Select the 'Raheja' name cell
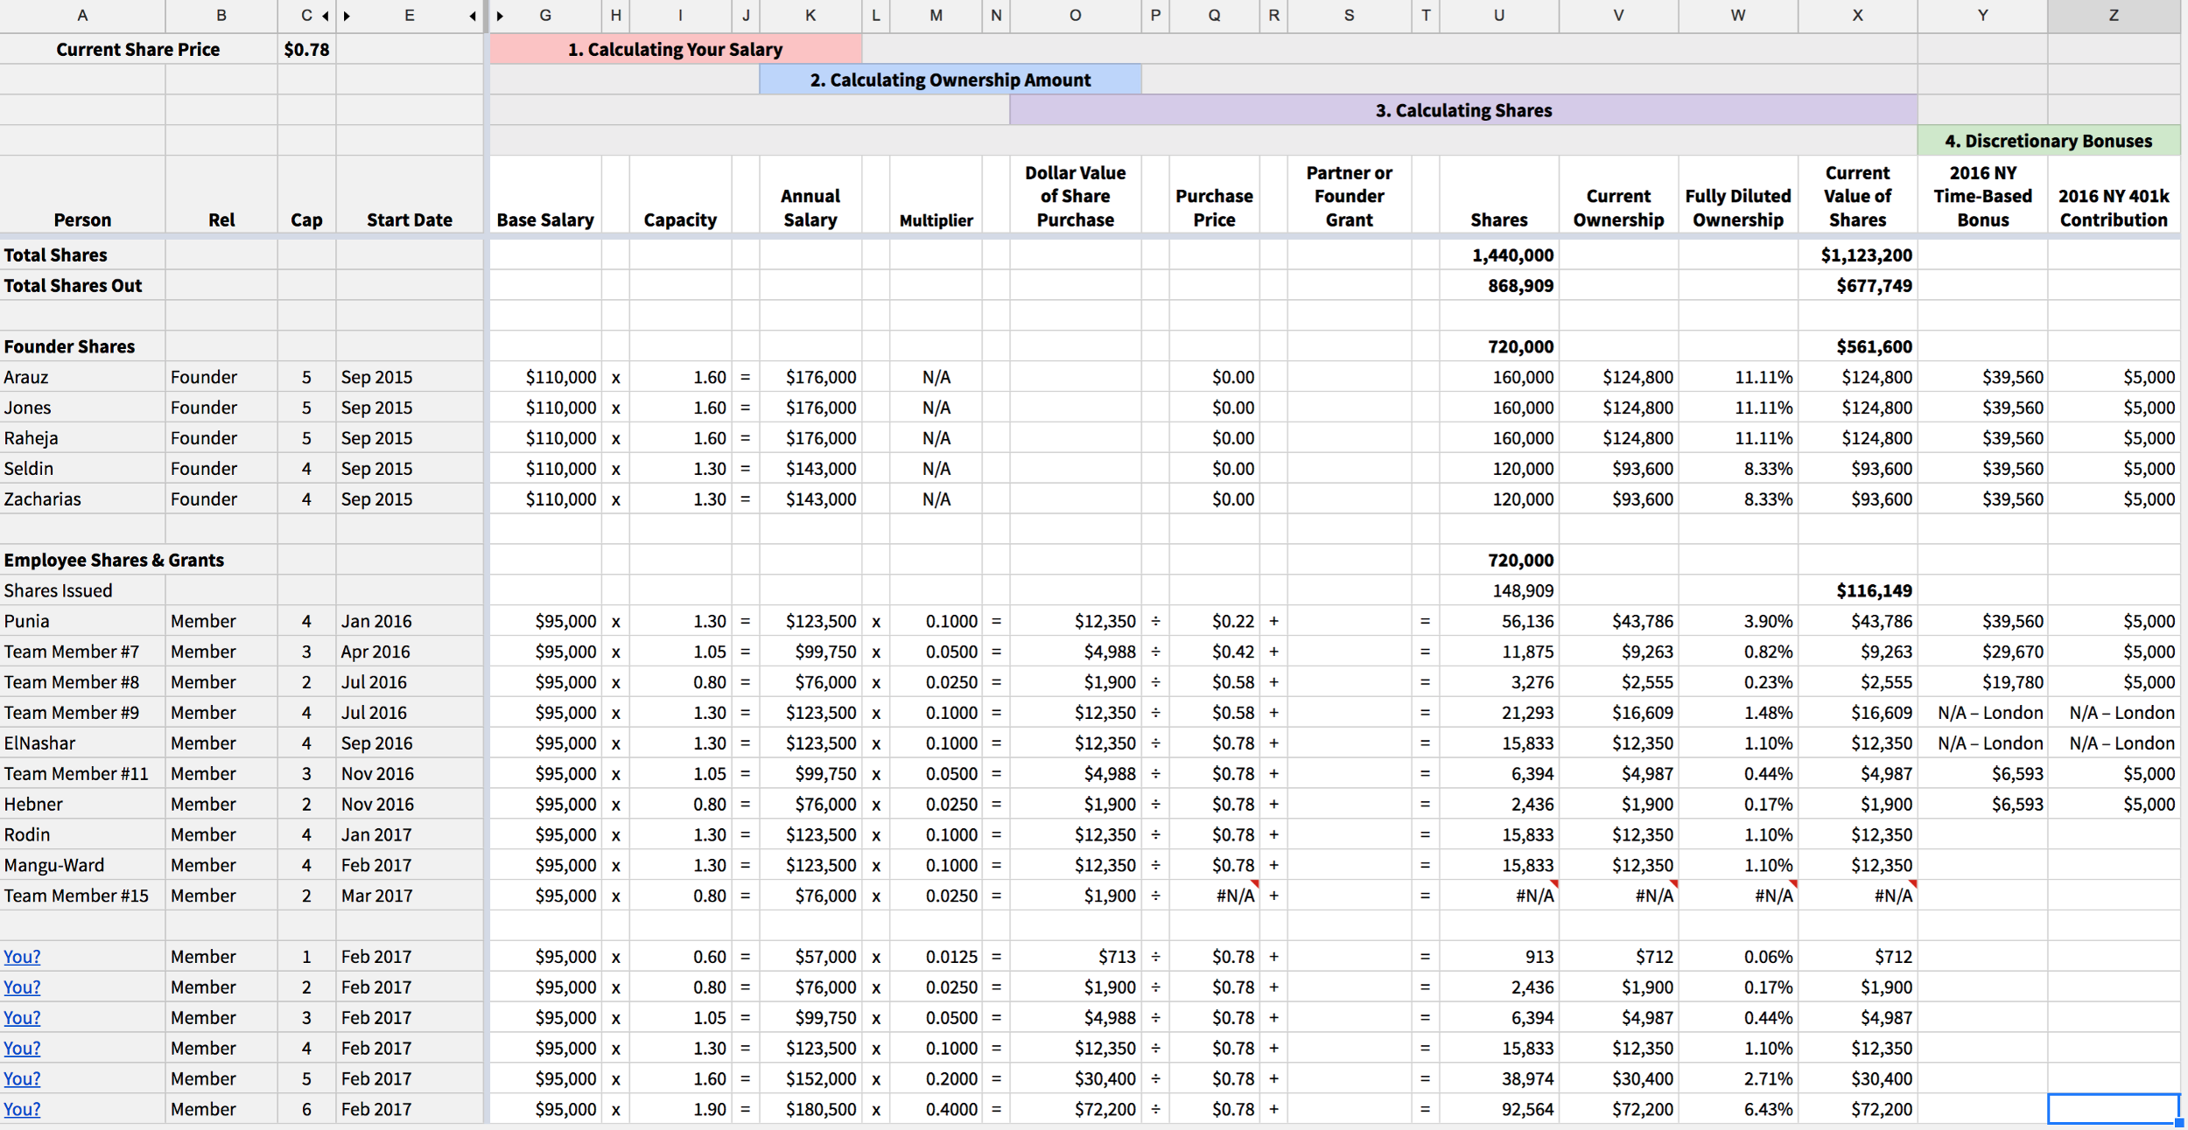 [x=82, y=438]
